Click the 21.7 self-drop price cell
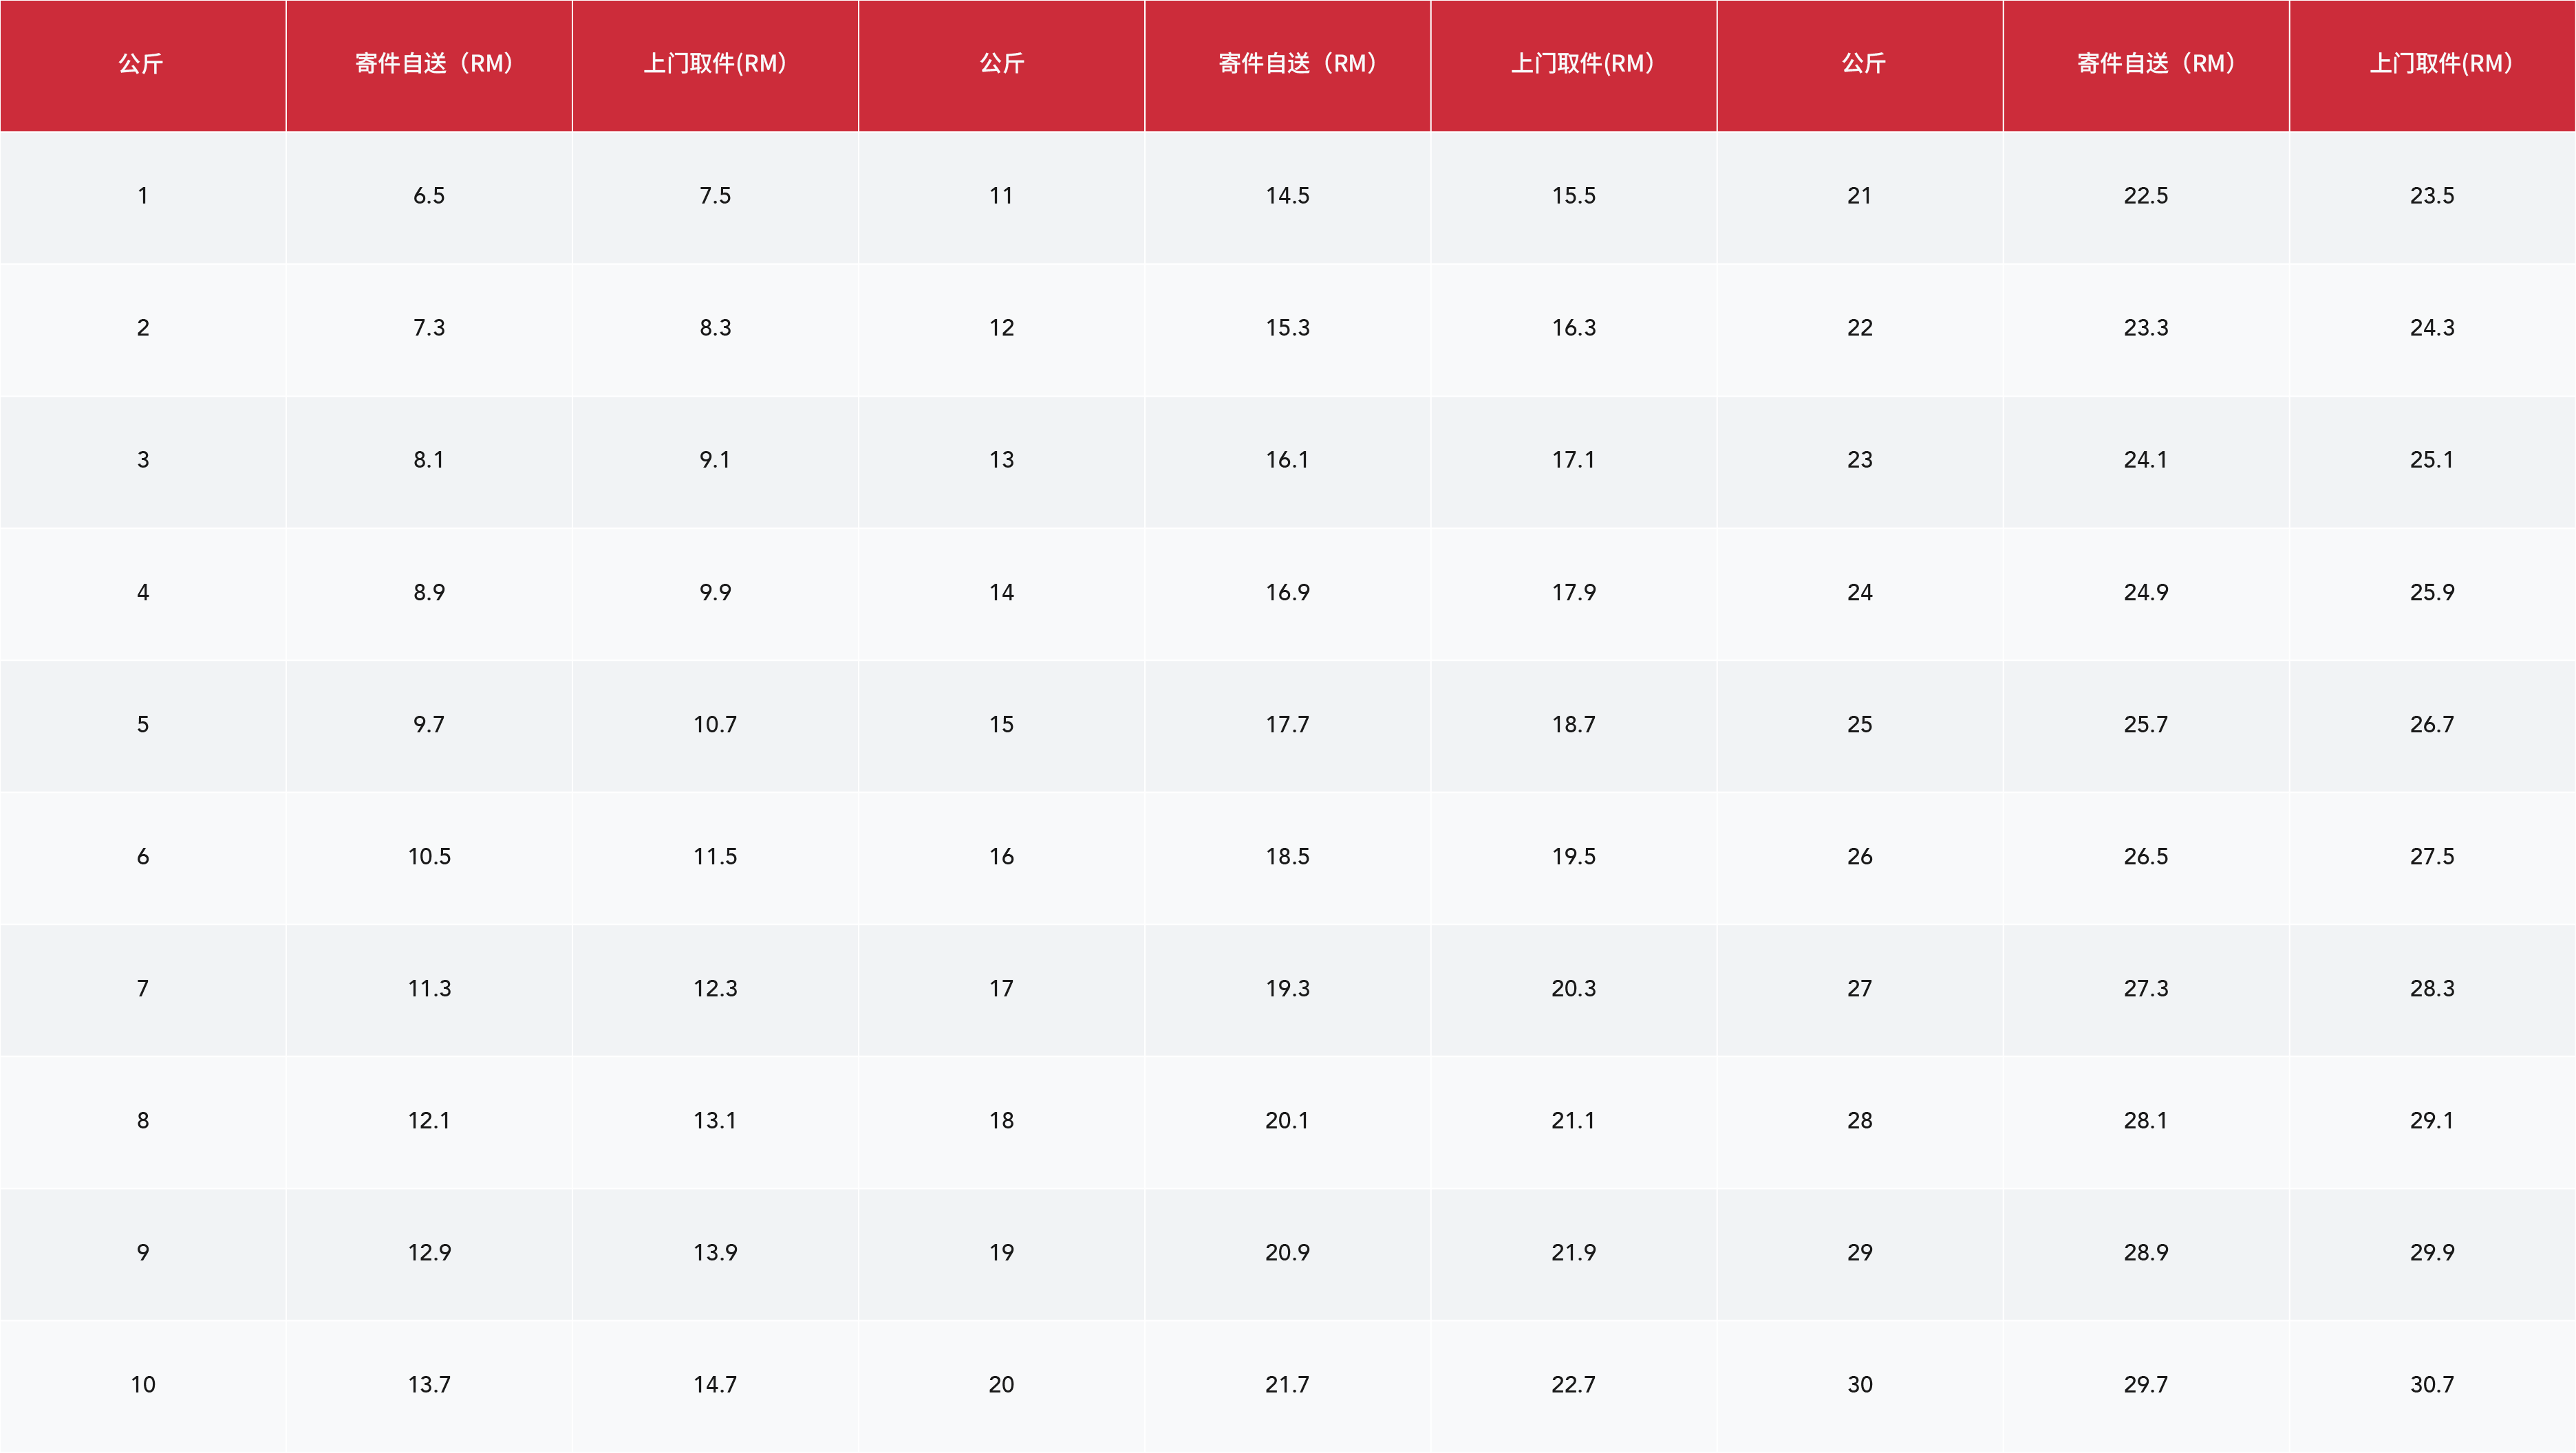Screen dimensions: 2576x1453 point(1287,1384)
